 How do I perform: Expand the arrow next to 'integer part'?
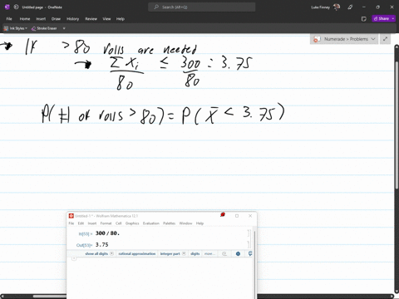(x=184, y=253)
